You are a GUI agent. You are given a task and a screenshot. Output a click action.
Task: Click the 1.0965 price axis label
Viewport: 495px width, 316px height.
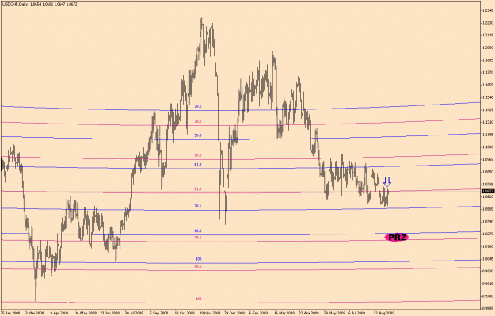tap(488, 159)
